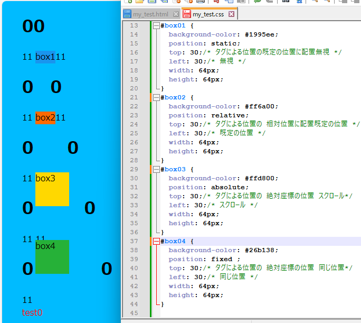361x323 pixels.
Task: Click the #ff6a00 color value
Action: [x=260, y=106]
